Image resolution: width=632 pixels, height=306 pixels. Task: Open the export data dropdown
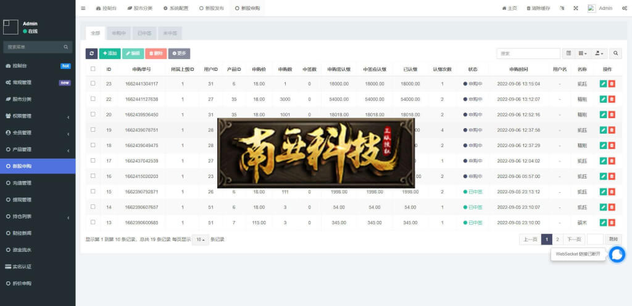coord(600,54)
